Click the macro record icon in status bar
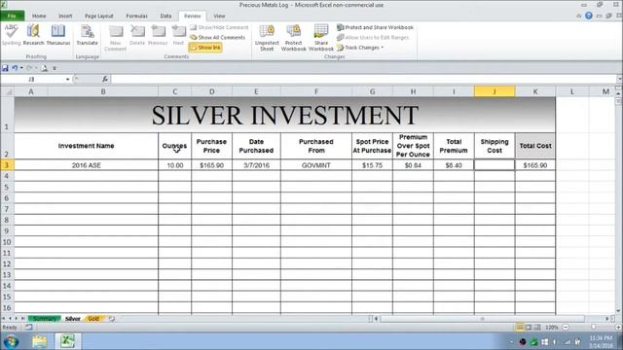The height and width of the screenshot is (350, 623). 28,328
